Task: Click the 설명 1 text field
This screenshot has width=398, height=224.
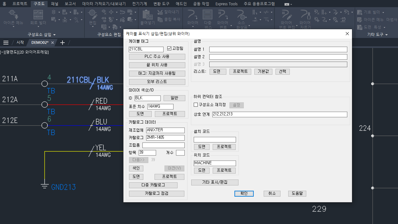Action: [278, 49]
